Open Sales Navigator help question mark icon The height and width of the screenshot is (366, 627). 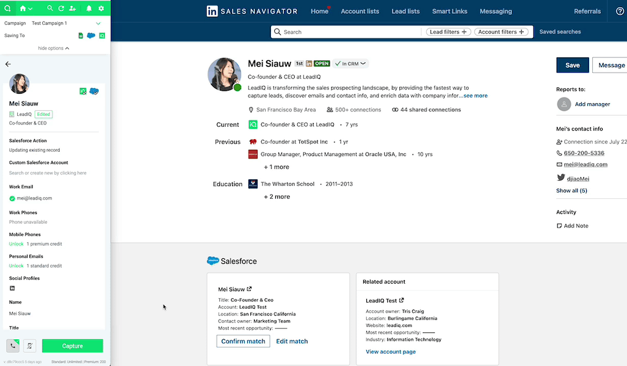point(620,11)
